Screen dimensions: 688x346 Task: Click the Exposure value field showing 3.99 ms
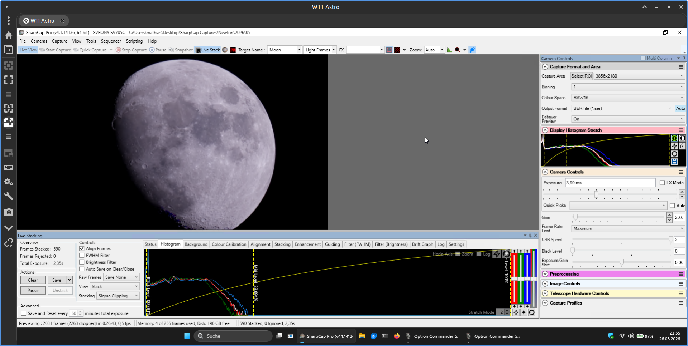(x=610, y=183)
